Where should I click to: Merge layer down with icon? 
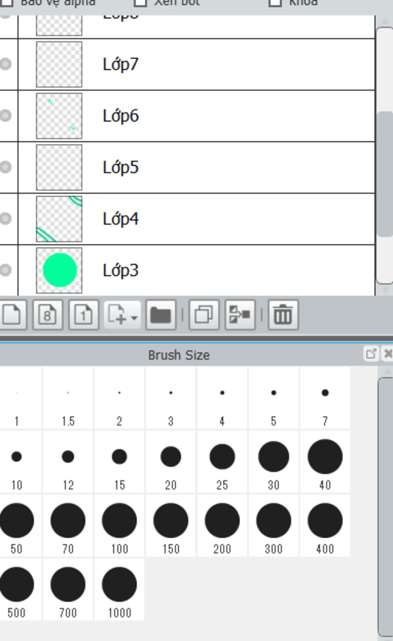240,315
